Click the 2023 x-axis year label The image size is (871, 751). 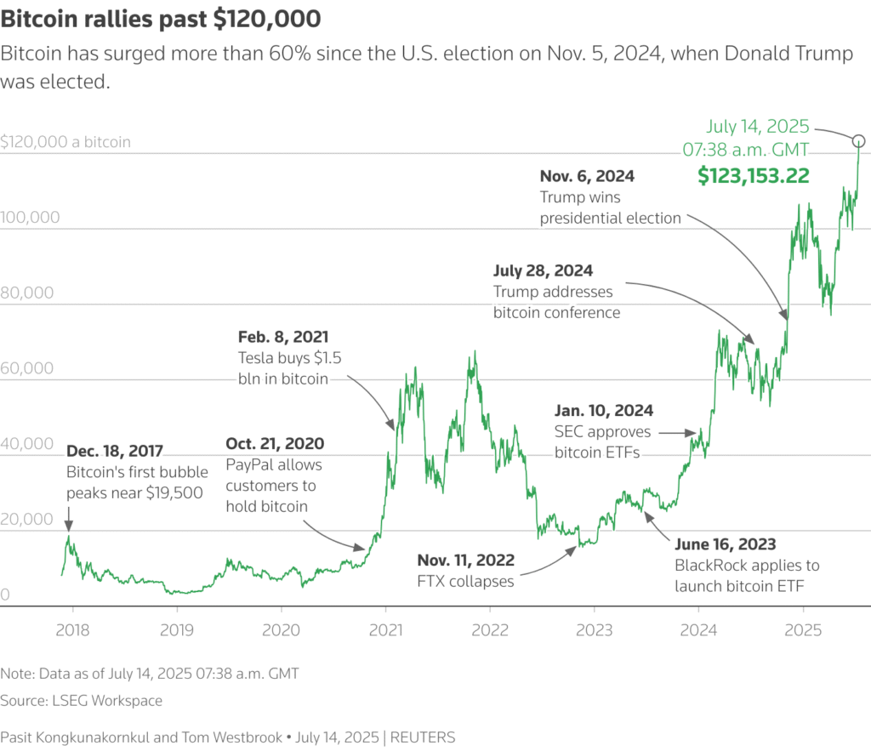point(594,631)
